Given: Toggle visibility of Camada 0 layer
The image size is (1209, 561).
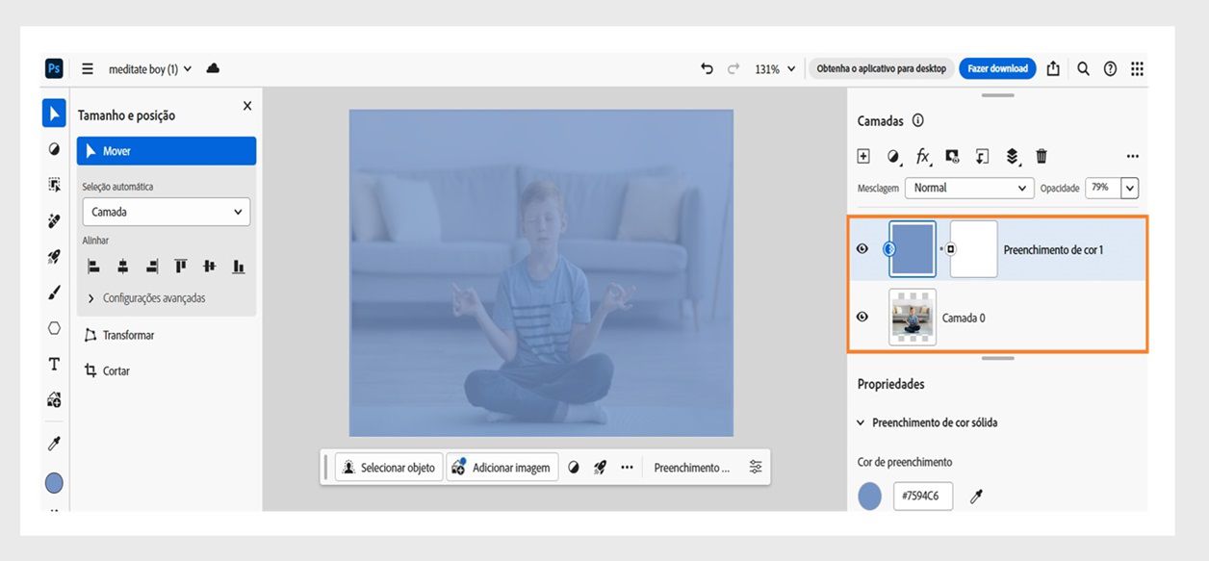Looking at the screenshot, I should [x=862, y=317].
